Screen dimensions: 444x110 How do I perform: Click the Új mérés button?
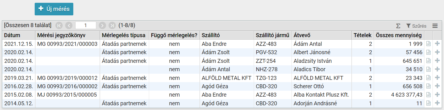click(x=54, y=9)
